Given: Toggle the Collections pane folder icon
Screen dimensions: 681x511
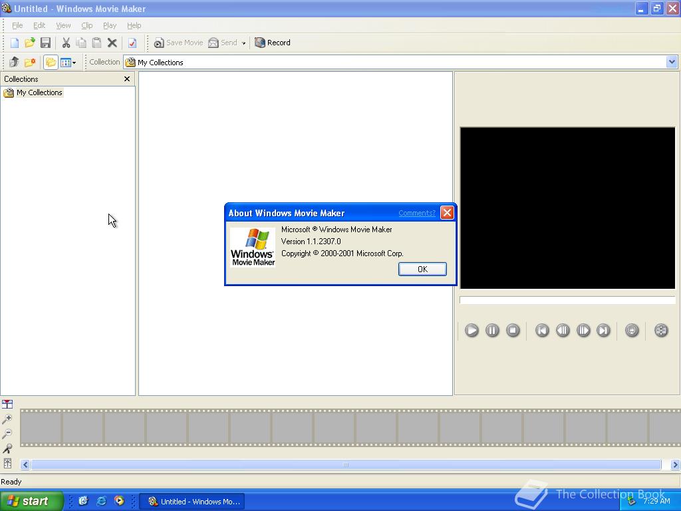Looking at the screenshot, I should click(51, 62).
